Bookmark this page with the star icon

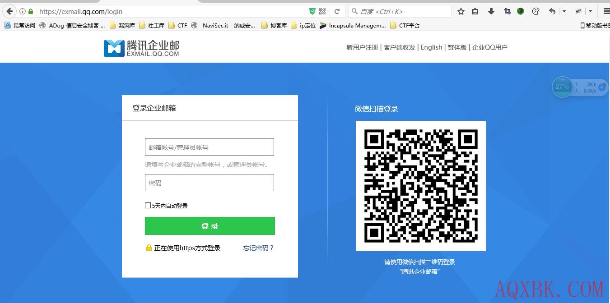click(x=461, y=11)
